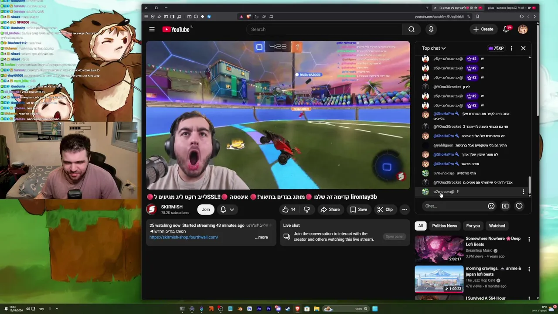Click the browser address bar URL
Image resolution: width=558 pixels, height=314 pixels.
point(439,17)
